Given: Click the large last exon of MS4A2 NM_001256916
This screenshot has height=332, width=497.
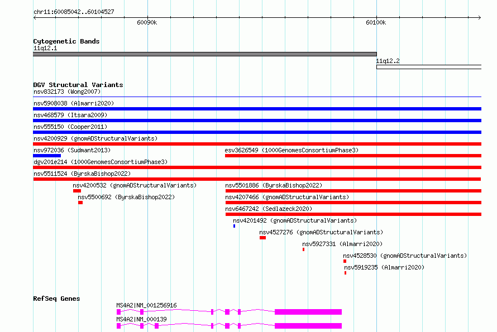Looking at the screenshot, I should (x=308, y=312).
